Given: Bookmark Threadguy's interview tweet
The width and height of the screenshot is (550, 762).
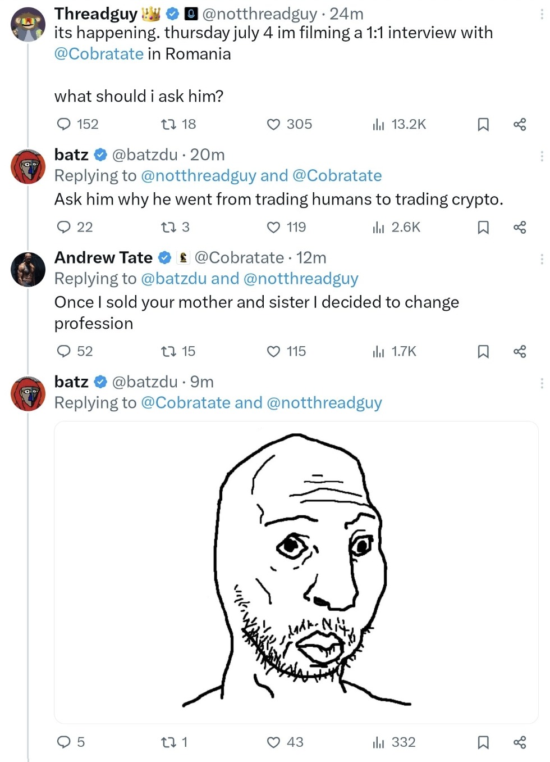Looking at the screenshot, I should [483, 124].
